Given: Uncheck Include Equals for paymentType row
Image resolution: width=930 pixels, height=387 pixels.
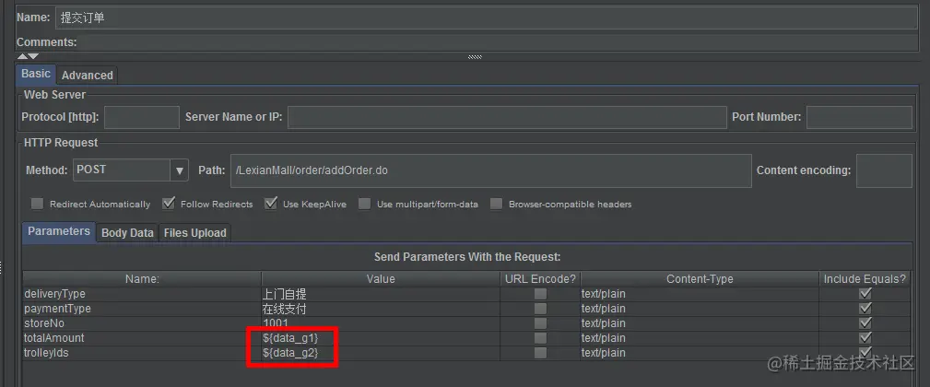Looking at the screenshot, I should (865, 309).
